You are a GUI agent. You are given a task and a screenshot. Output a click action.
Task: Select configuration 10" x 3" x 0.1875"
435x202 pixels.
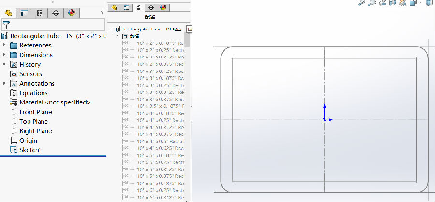153,78
